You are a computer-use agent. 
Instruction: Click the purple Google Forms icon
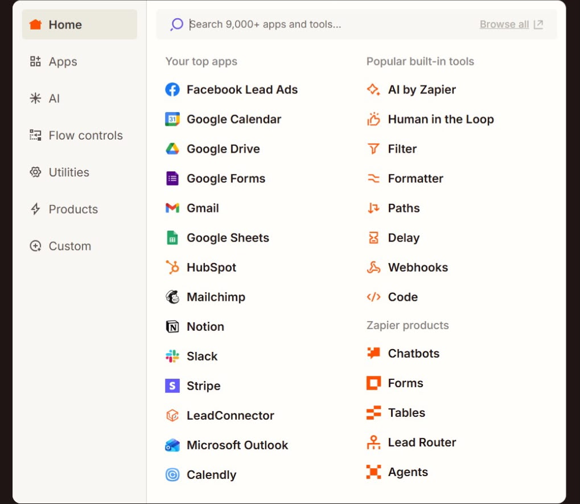(x=172, y=178)
